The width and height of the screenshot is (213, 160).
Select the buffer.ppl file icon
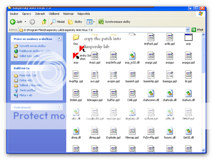(113, 93)
